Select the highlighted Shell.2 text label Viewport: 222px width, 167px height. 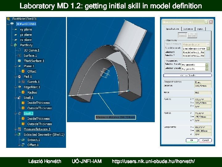28,113
